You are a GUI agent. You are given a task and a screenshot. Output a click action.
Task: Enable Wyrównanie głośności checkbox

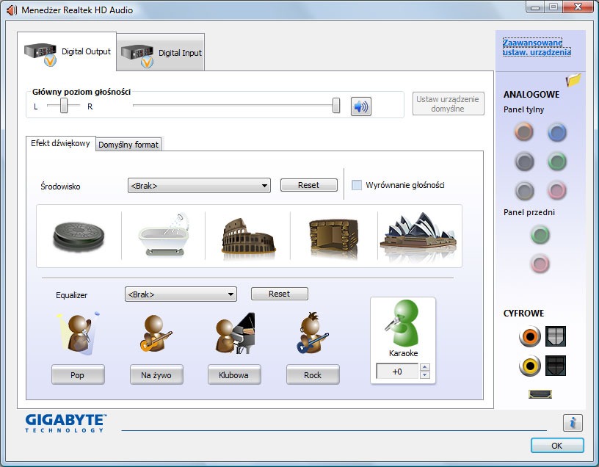357,185
